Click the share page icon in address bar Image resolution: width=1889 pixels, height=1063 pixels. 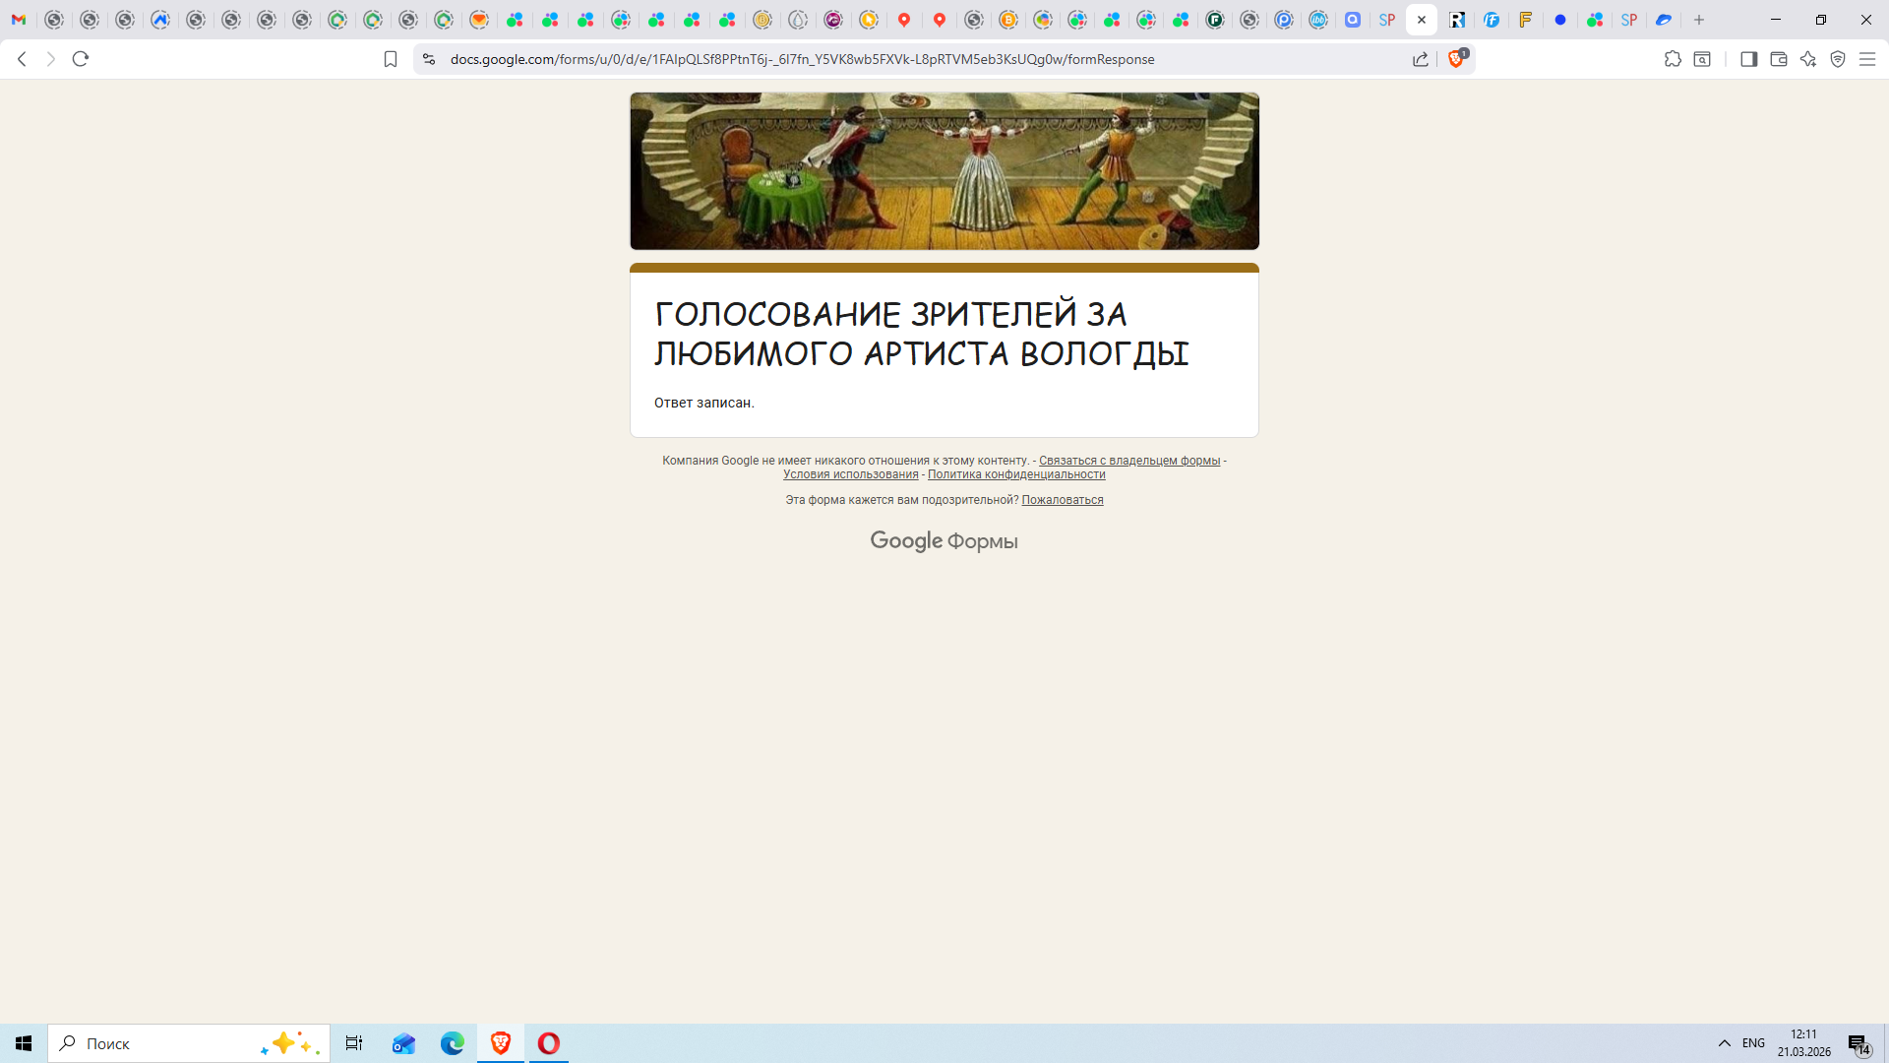(1421, 59)
